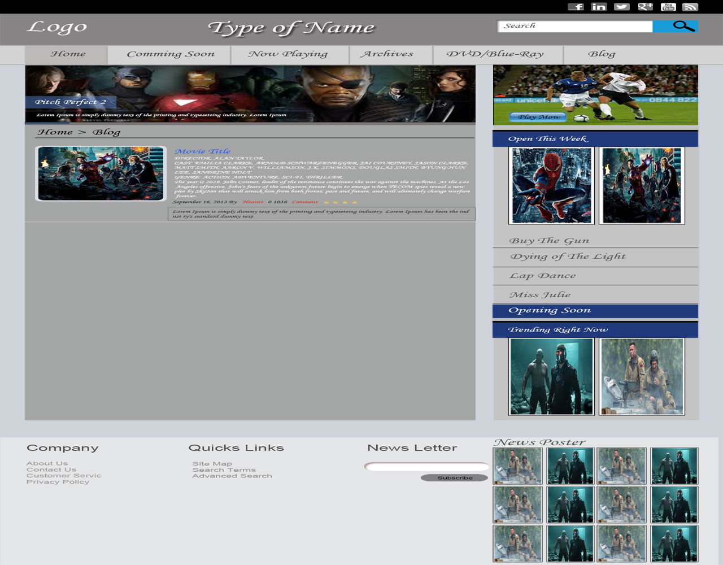723x565 pixels.
Task: Select Miss Julie in sidebar list
Action: (539, 294)
